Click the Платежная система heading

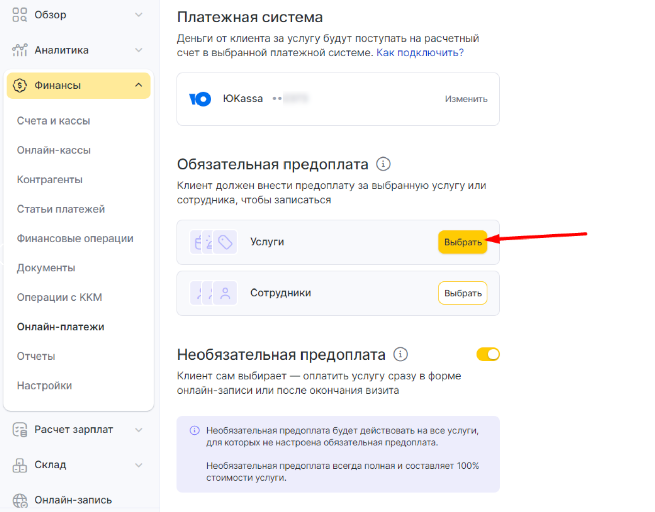point(250,17)
